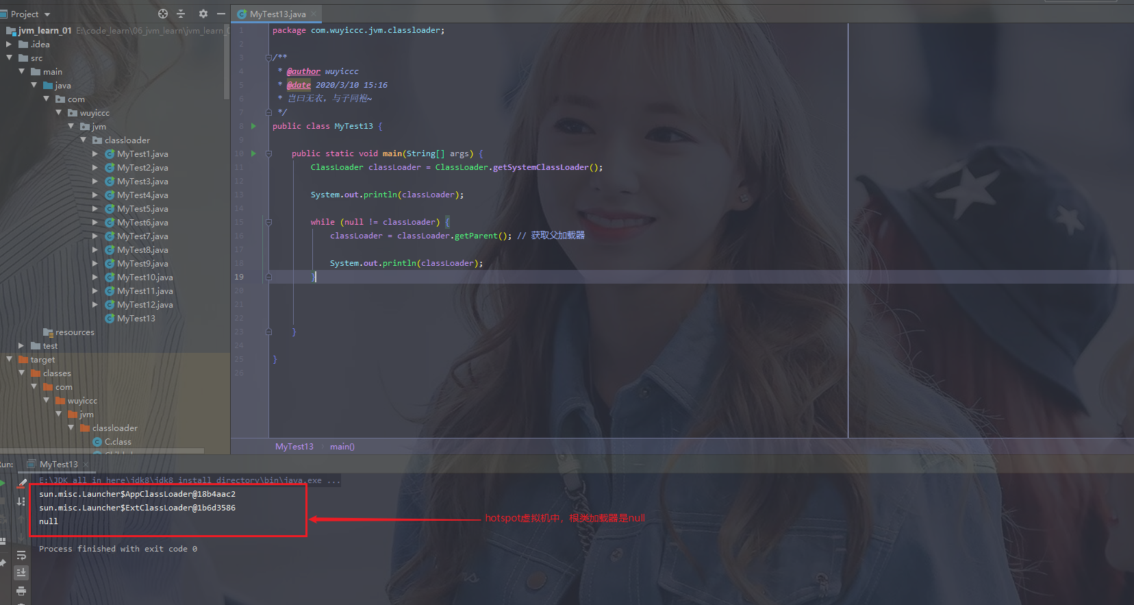Image resolution: width=1134 pixels, height=605 pixels.
Task: Click the pin tab icon in Run panel
Action: tap(3, 563)
